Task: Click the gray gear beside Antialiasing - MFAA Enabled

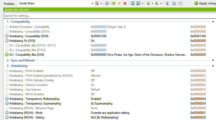Action: (6, 94)
